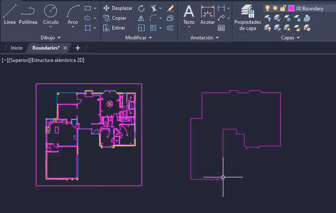
Task: Click the thaw all layers icon
Action: tap(287, 28)
